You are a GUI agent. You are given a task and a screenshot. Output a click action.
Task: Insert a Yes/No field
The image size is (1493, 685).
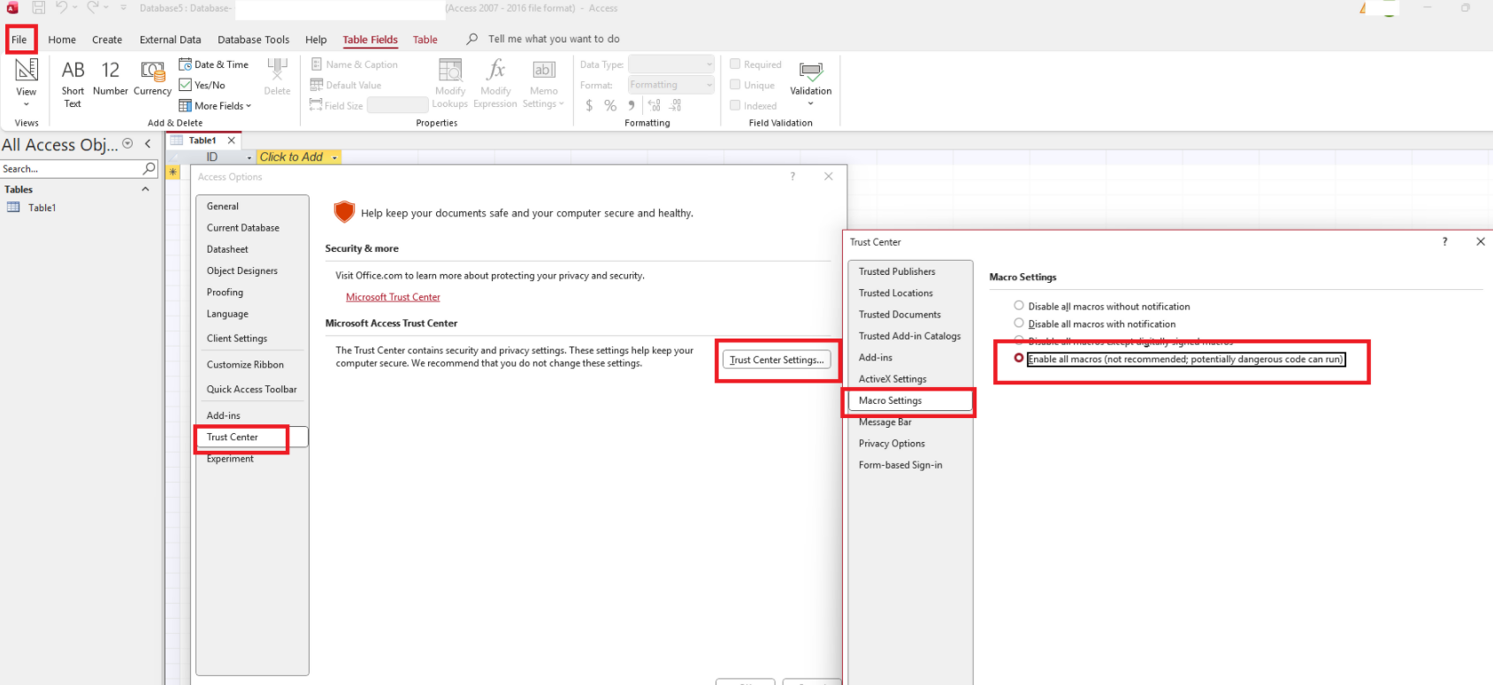tap(203, 85)
